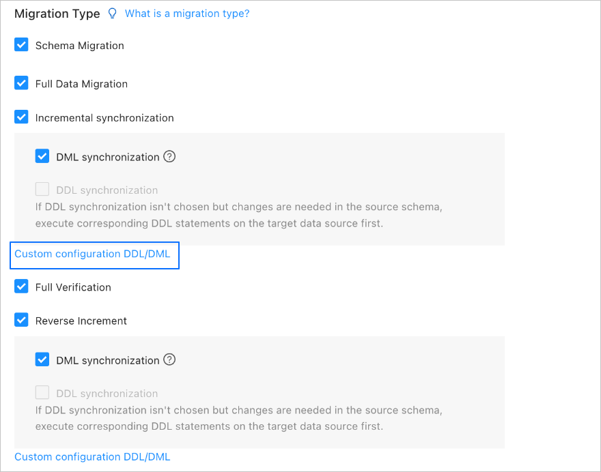
Task: Open the bottom Custom configuration DDL/DML link
Action: tap(92, 457)
